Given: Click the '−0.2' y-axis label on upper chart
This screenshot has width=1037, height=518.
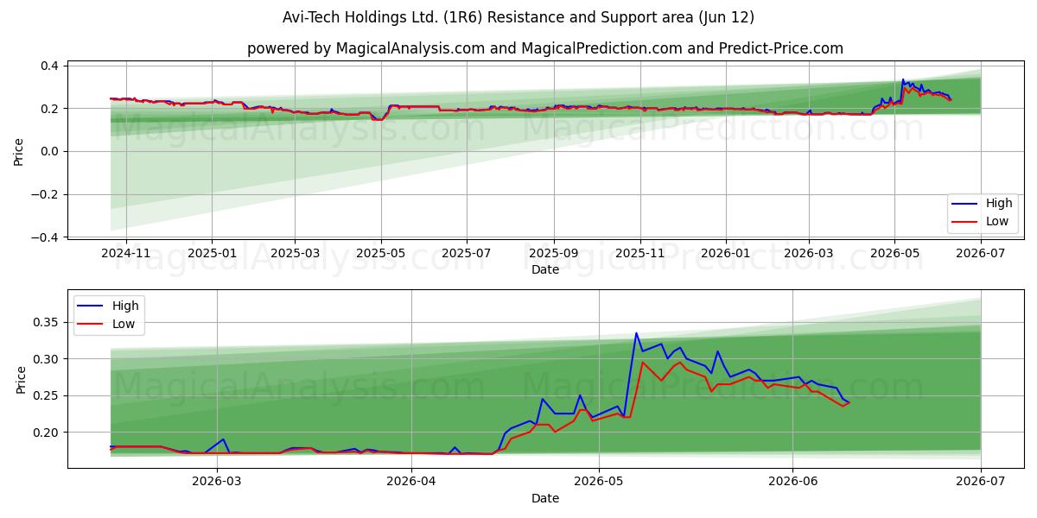Looking at the screenshot, I should [45, 194].
